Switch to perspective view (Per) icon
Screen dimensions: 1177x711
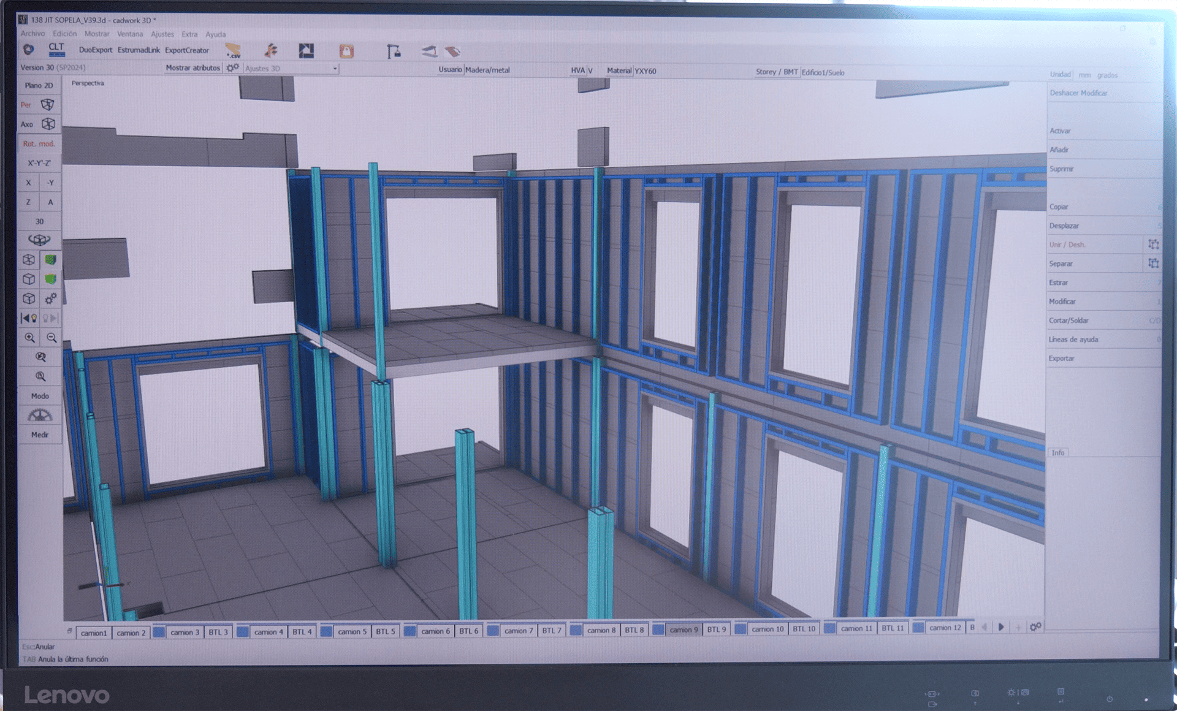(x=47, y=105)
